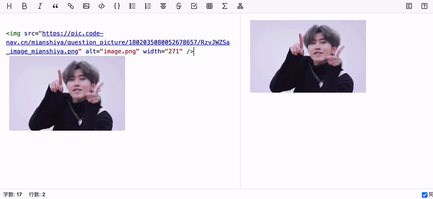This screenshot has height=199, width=433.
Task: Apply strikethrough formatting
Action: [x=179, y=6]
